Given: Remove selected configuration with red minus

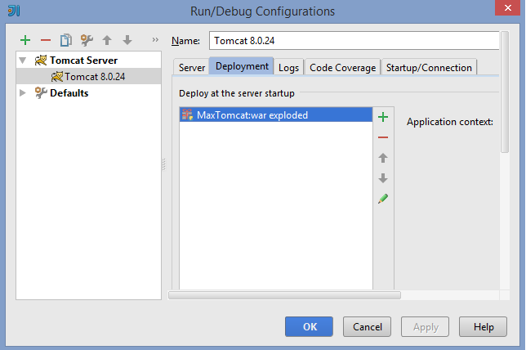Looking at the screenshot, I should coord(46,40).
